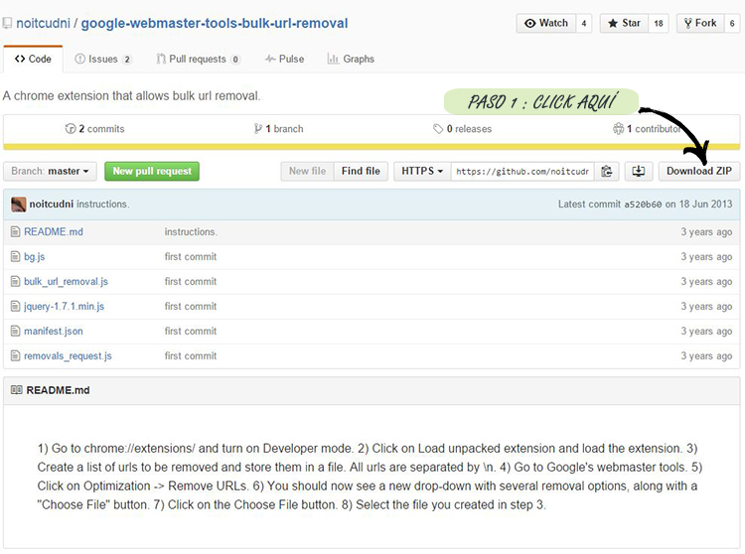
Task: Expand the HTTPS protocol dropdown
Action: [x=422, y=171]
